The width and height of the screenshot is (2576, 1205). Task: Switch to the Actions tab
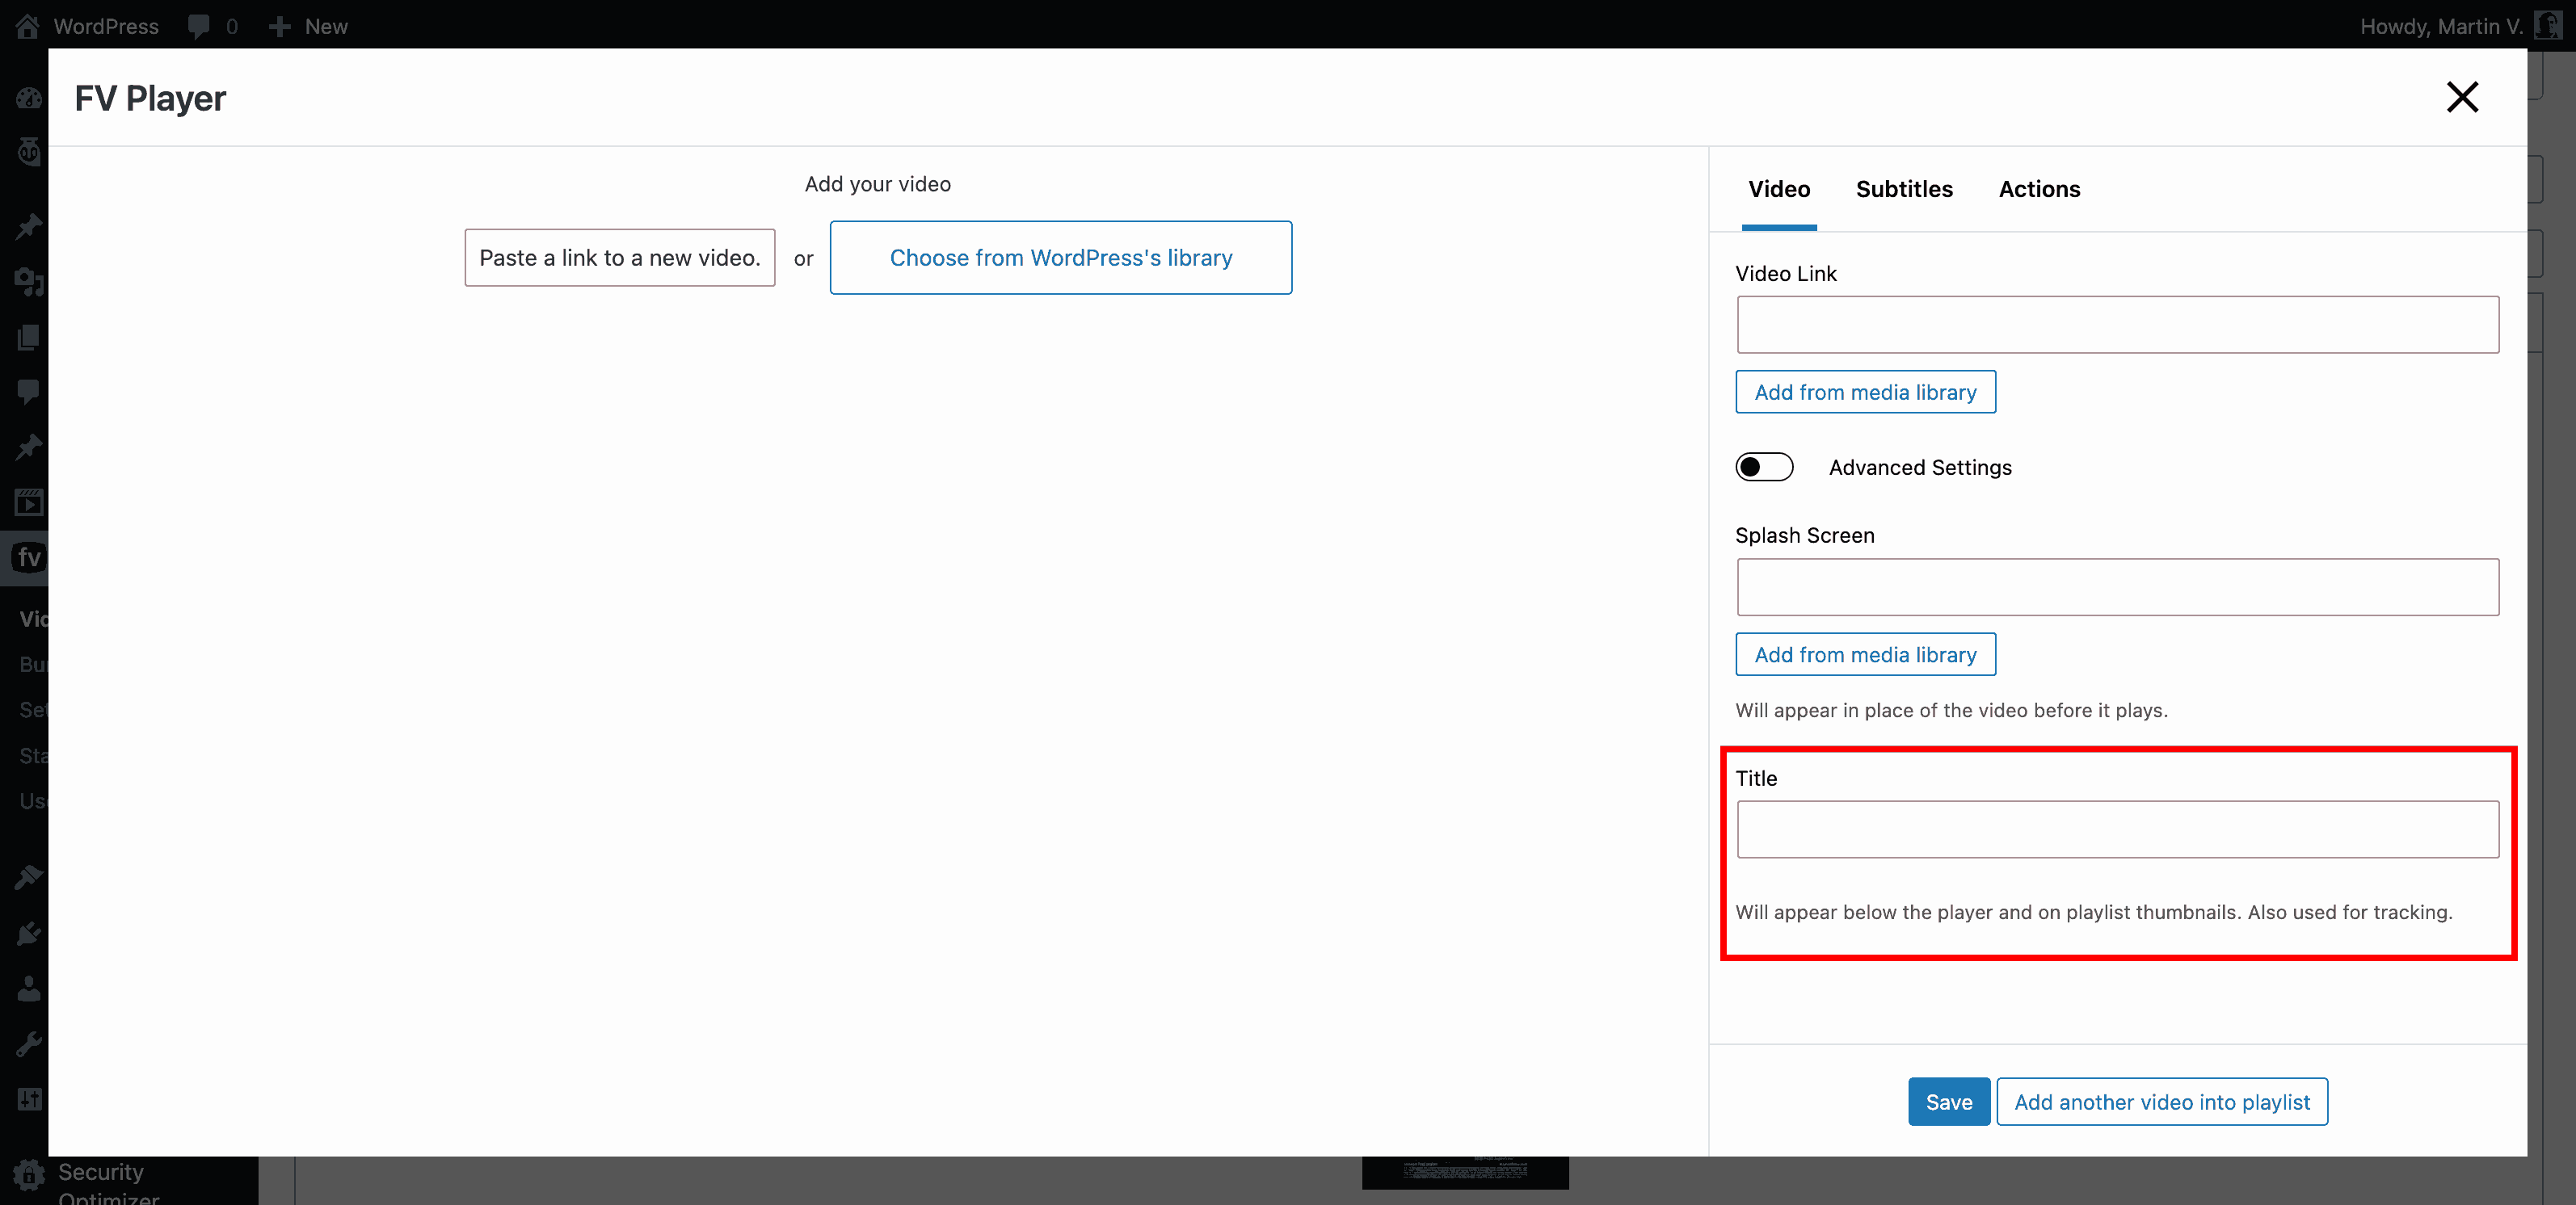tap(2039, 189)
